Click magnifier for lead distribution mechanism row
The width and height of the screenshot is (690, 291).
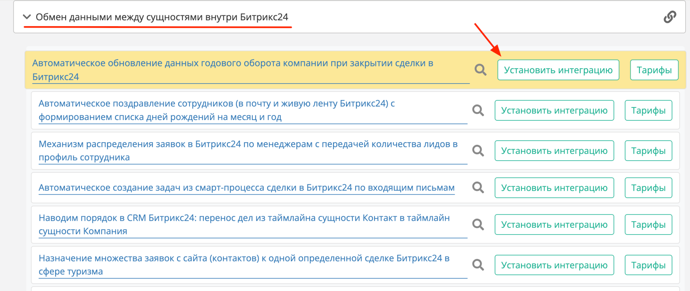point(478,151)
